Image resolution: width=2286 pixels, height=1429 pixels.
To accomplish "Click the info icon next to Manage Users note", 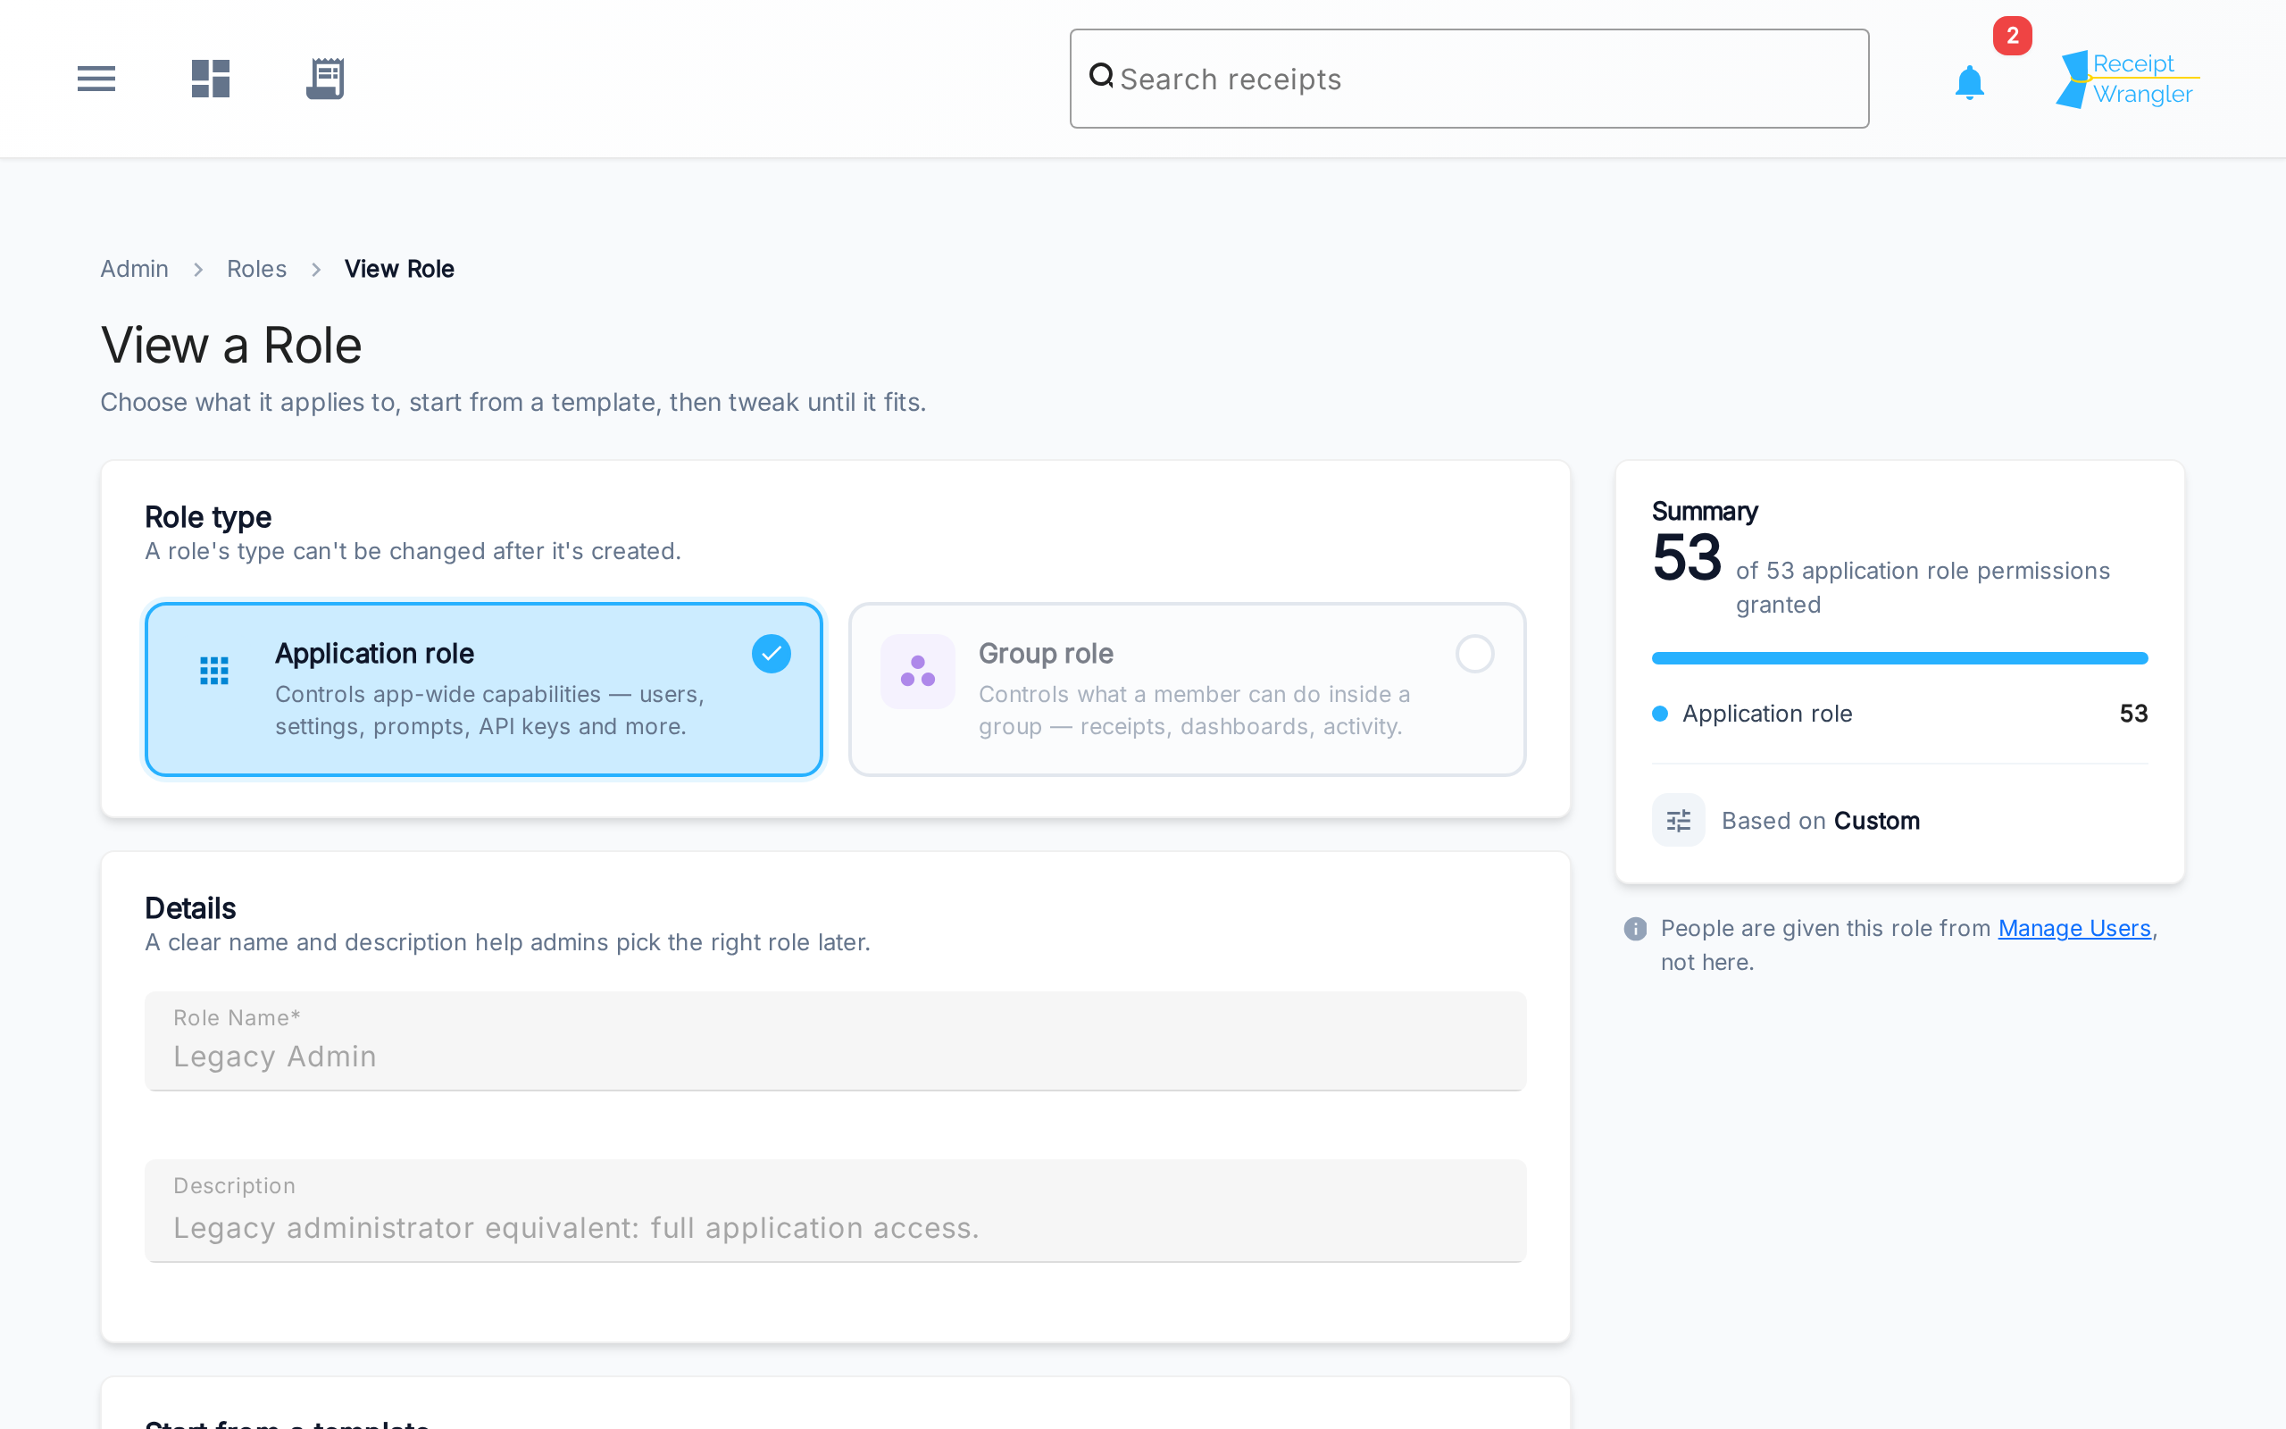I will point(1635,929).
